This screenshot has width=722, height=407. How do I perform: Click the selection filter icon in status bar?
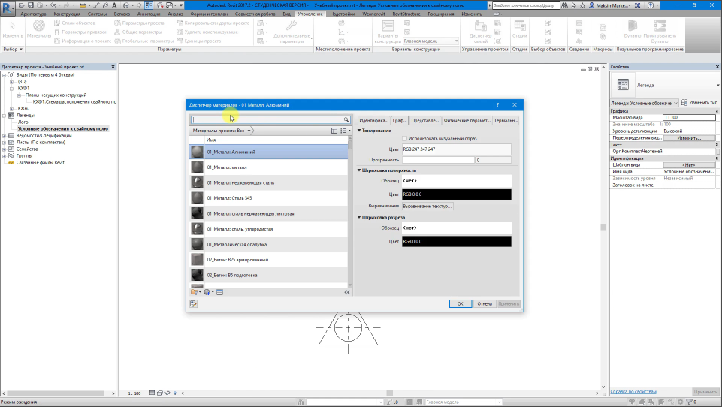click(689, 402)
